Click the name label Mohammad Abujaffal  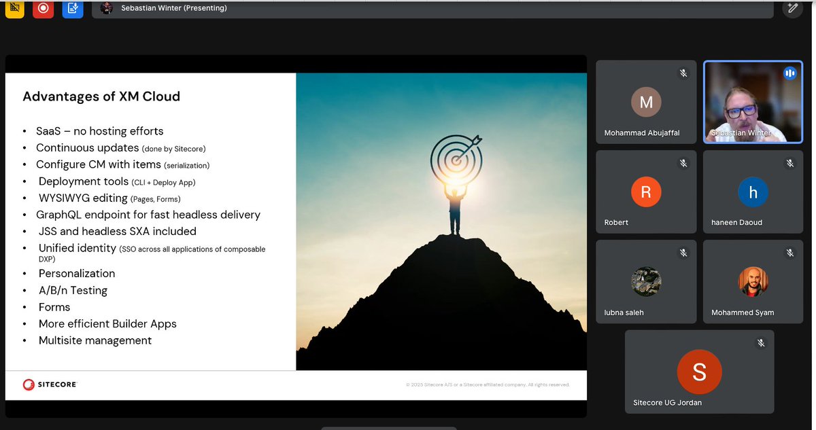(x=641, y=133)
